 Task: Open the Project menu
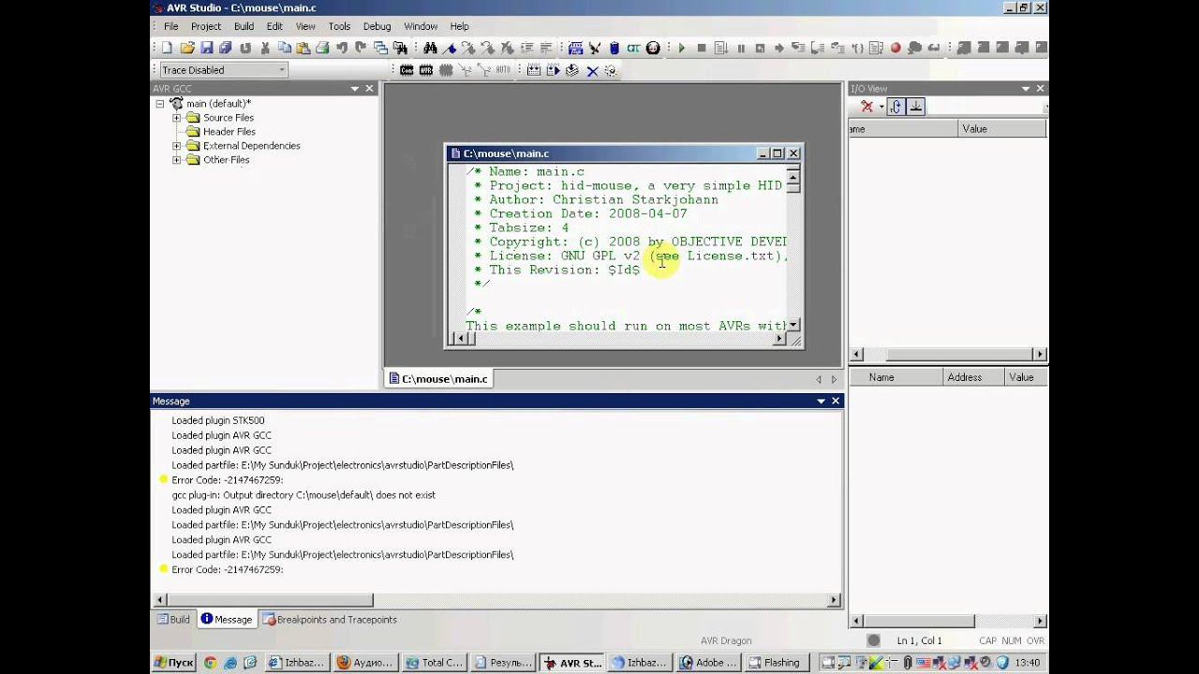tap(206, 26)
